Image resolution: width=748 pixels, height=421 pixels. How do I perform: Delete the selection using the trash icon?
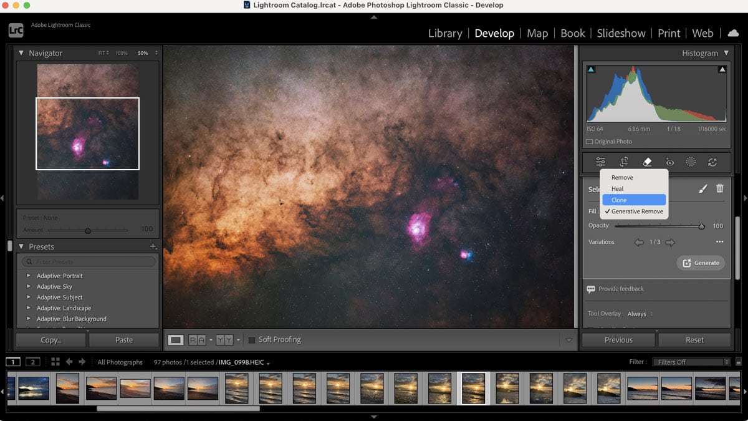coord(720,188)
